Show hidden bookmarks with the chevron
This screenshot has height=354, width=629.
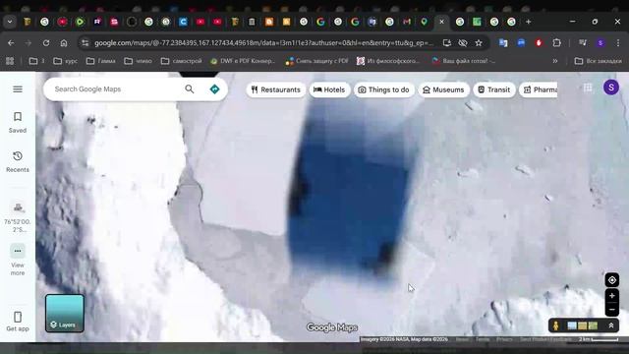[555, 61]
